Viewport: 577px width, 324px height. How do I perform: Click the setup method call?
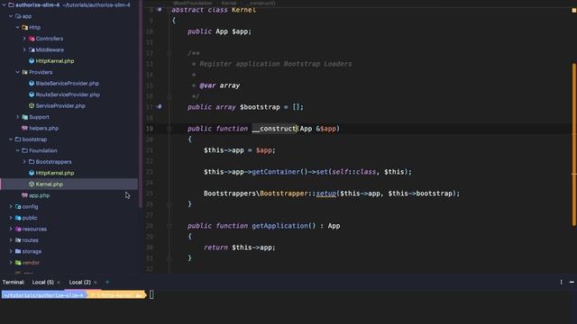pyautogui.click(x=326, y=193)
